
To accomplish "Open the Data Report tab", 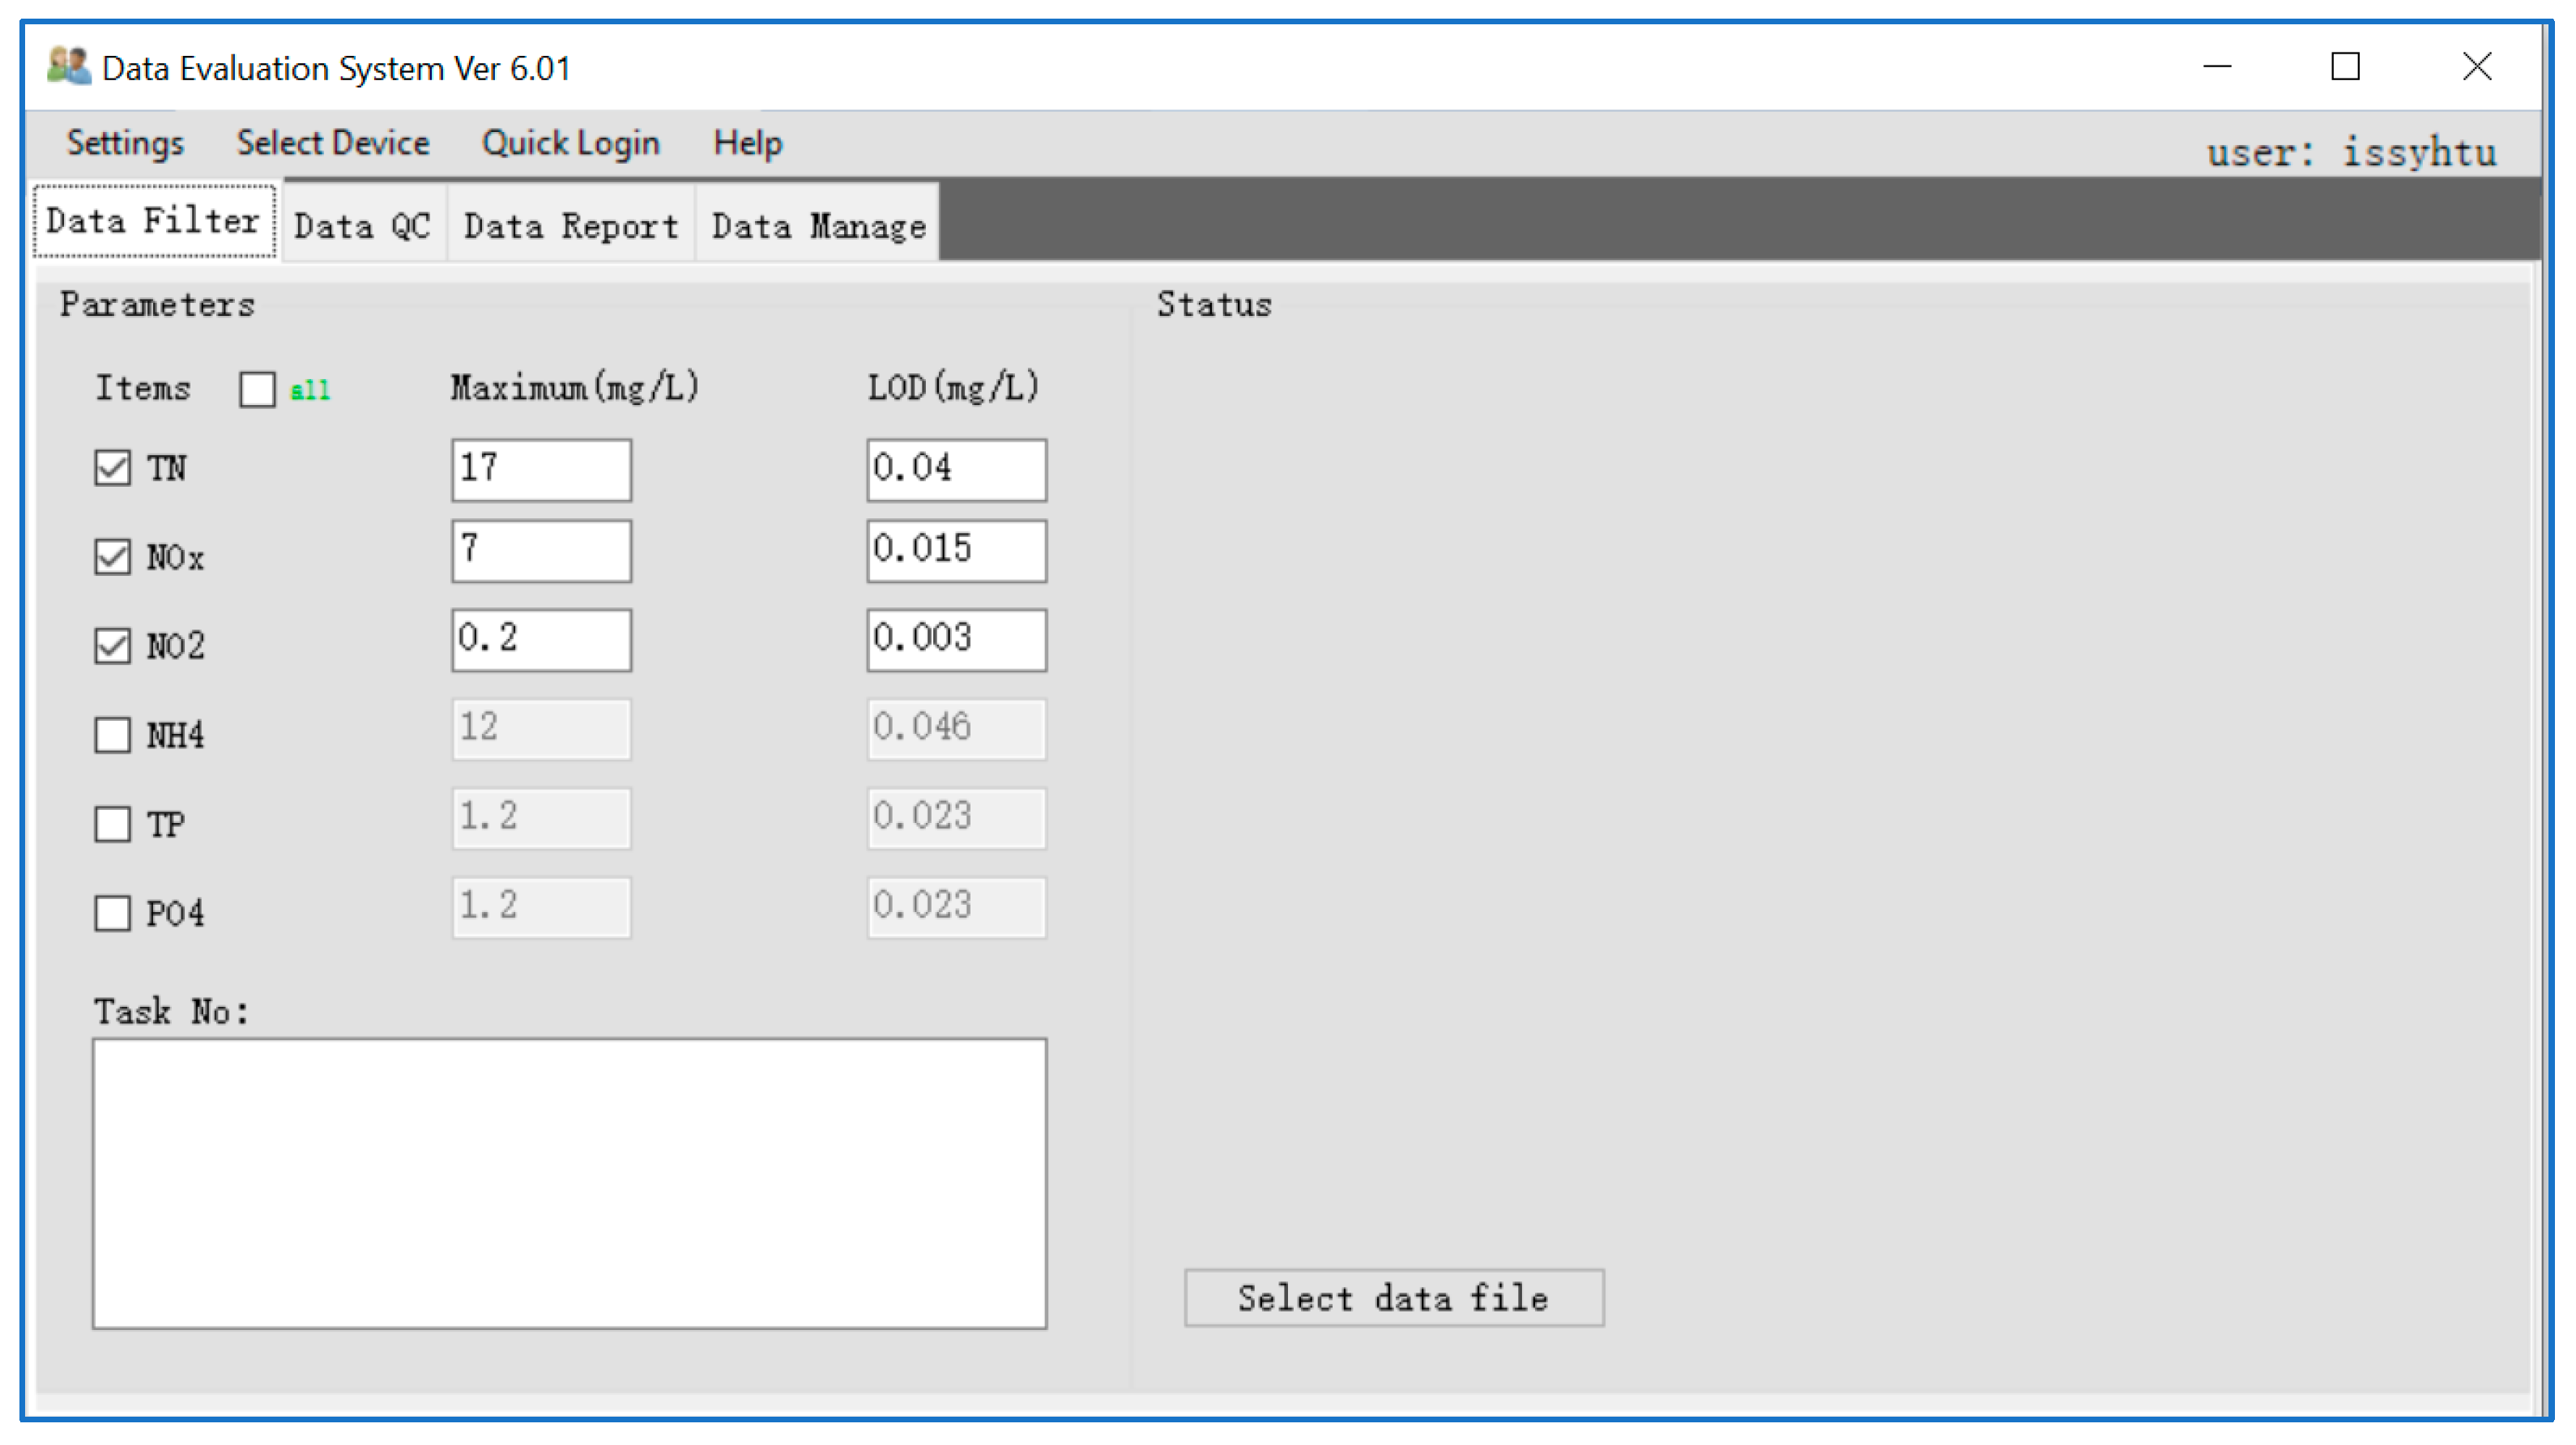I will [x=571, y=226].
